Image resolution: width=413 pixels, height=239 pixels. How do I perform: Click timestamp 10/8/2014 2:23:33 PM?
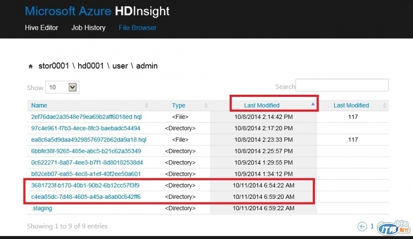264,140
